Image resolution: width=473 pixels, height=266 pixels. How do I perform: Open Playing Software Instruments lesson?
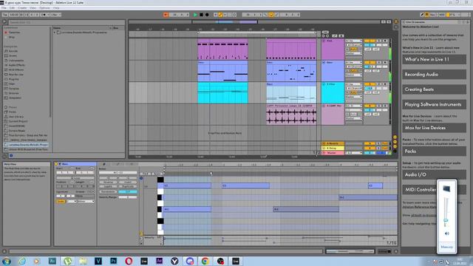[x=434, y=104]
